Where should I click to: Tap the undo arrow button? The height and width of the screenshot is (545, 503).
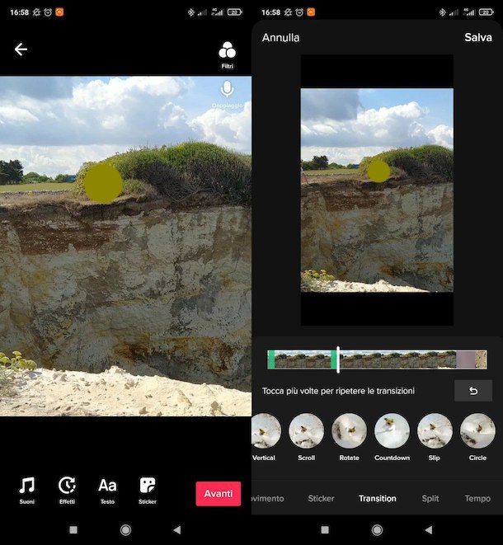(x=473, y=391)
